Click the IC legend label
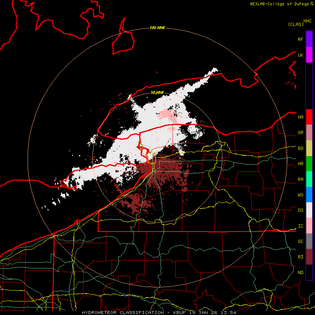Viewport: 315px width, 315px height. [300, 226]
